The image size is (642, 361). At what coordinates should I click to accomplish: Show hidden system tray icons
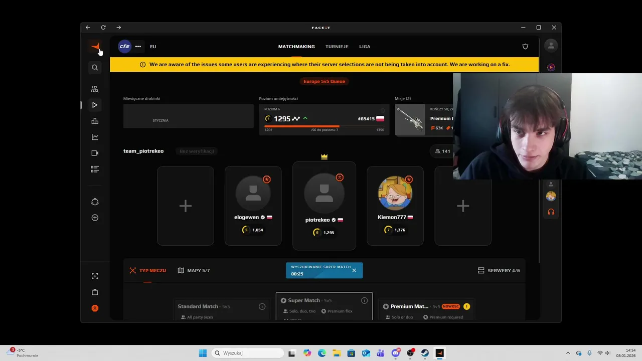(568, 353)
